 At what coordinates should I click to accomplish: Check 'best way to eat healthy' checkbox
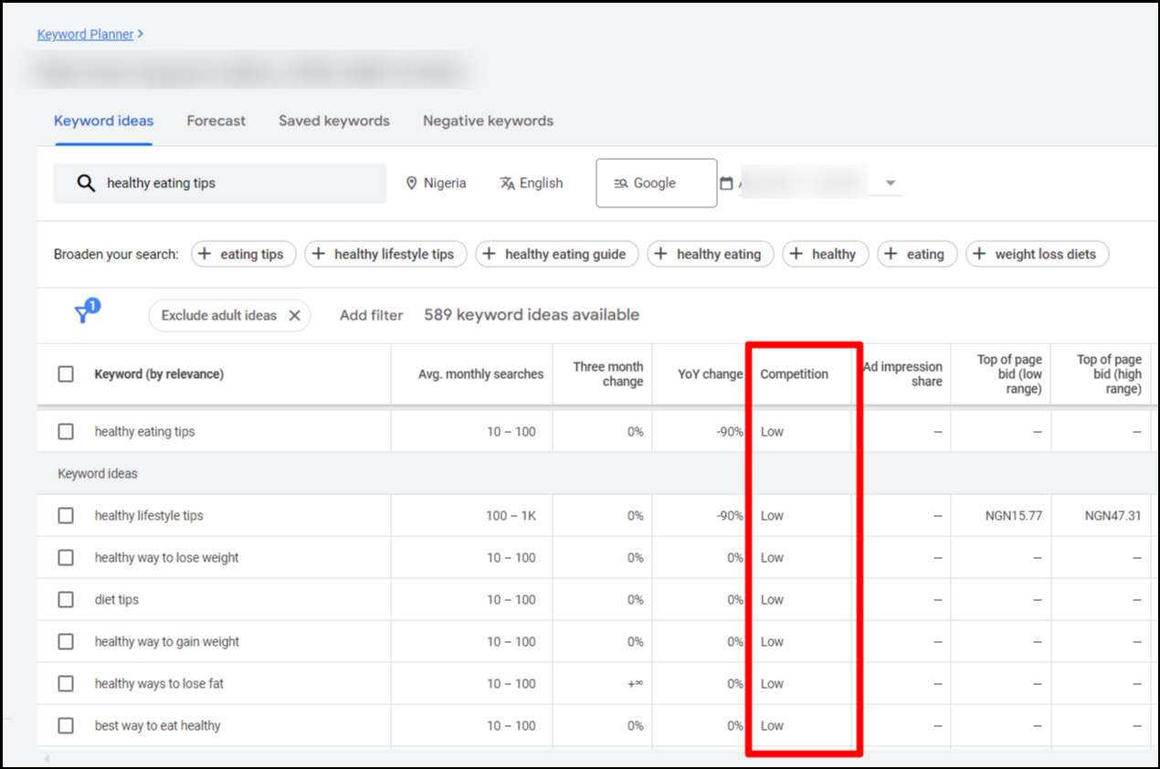click(66, 725)
